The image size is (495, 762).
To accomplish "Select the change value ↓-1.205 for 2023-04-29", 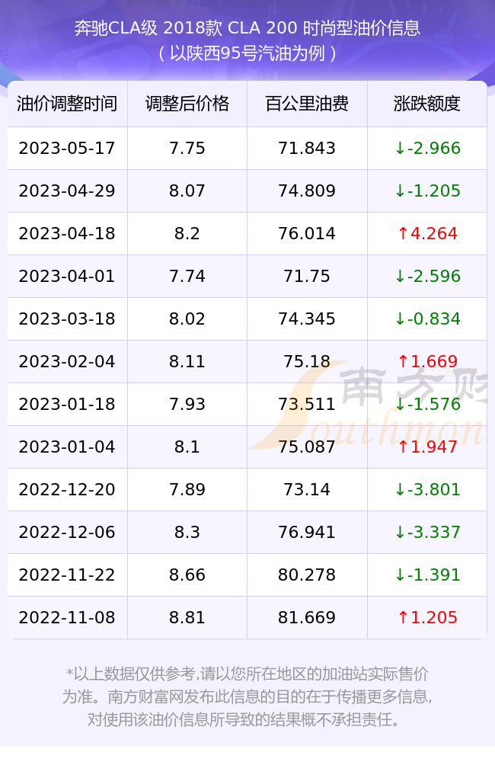I will [x=427, y=191].
